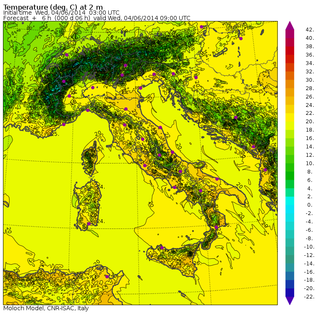Select the 'Initial time Wed, 04/06/2014 03:00 UTC' line
This screenshot has width=319, height=314.
(x=61, y=13)
